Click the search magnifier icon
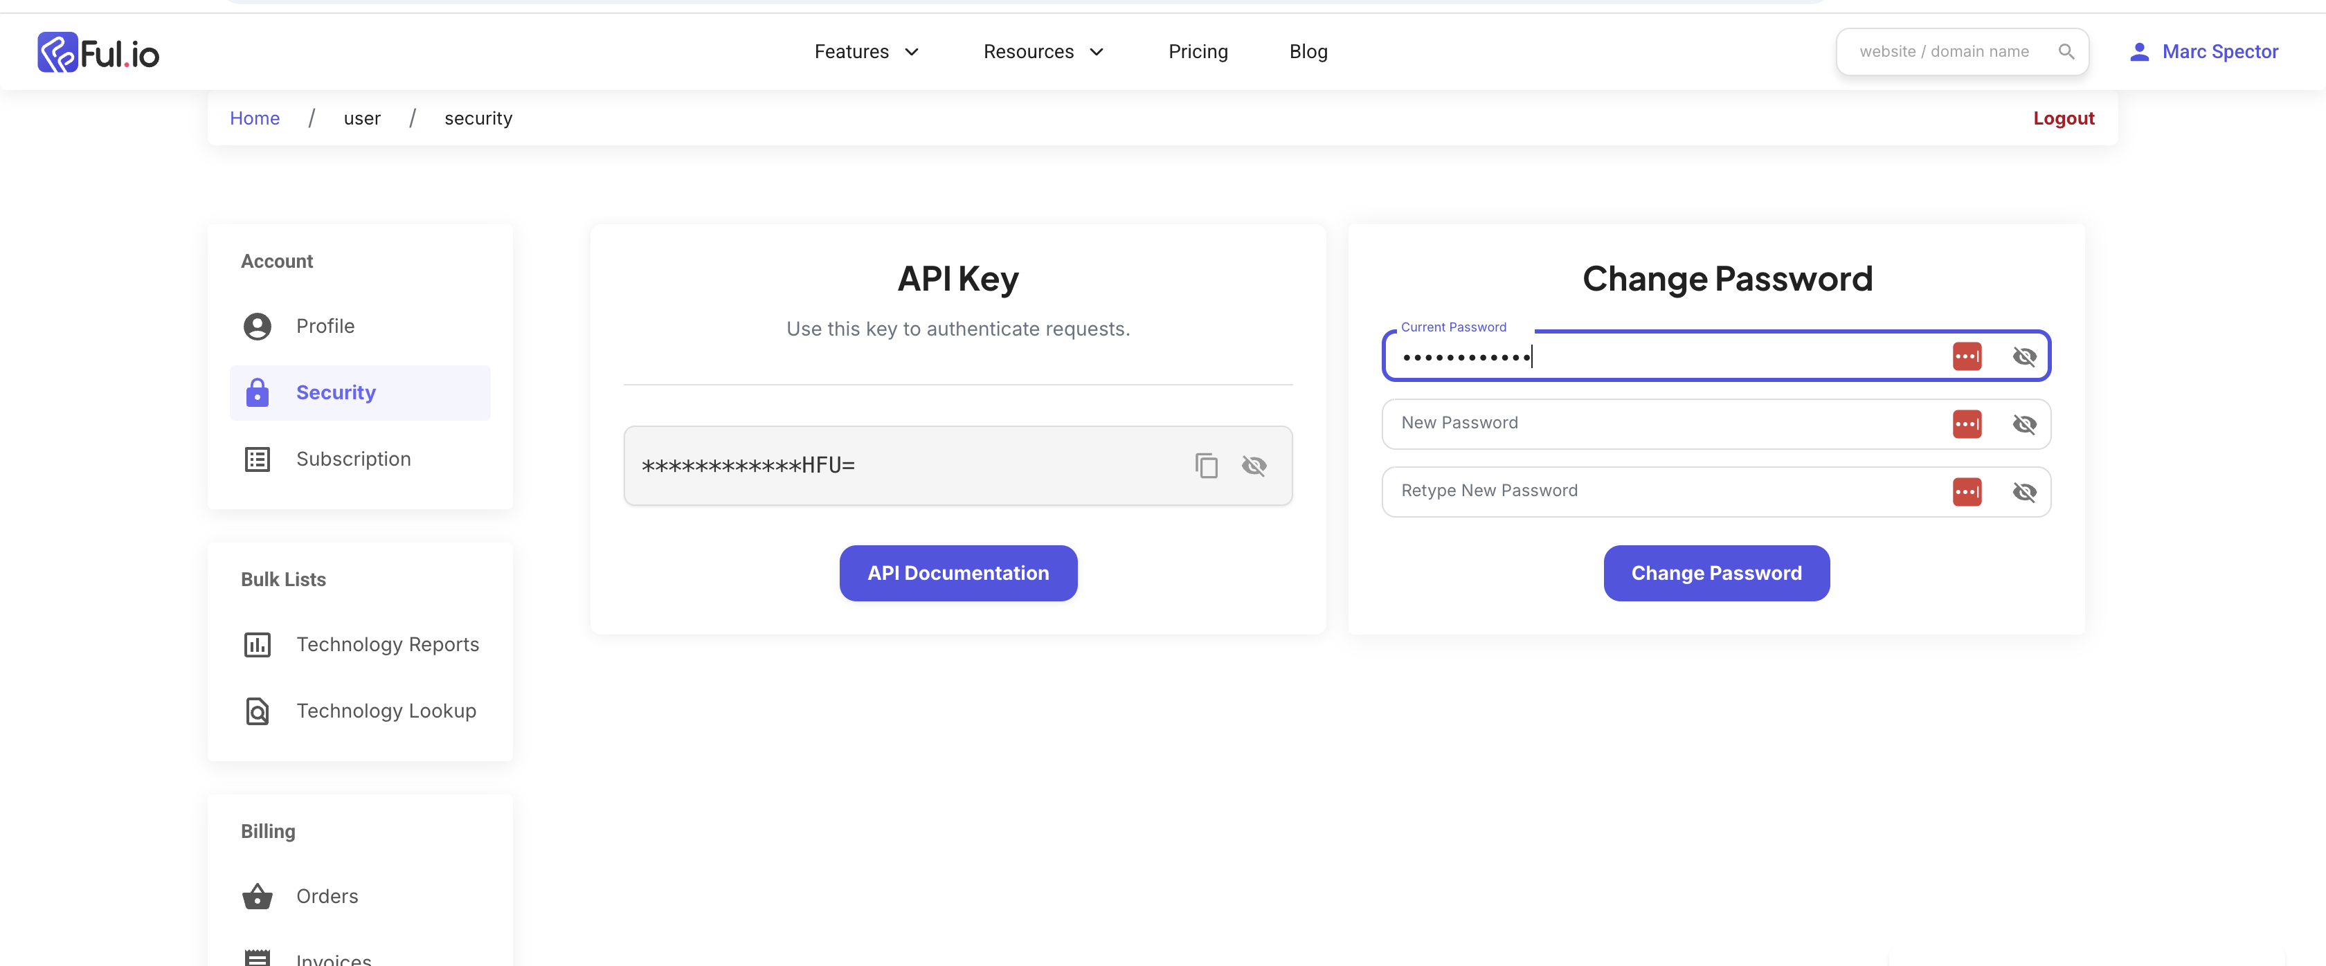2326x966 pixels. pos(2066,51)
